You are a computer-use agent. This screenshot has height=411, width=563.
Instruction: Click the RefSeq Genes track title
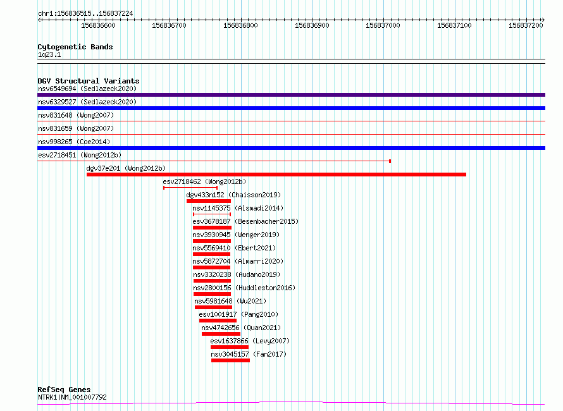click(x=64, y=390)
